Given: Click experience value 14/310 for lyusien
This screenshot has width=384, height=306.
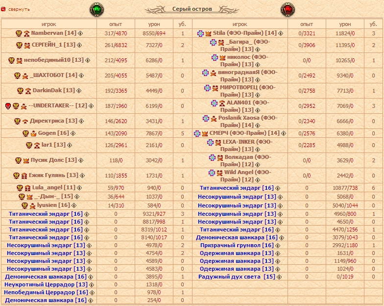Looking at the screenshot, I should tap(116, 205).
